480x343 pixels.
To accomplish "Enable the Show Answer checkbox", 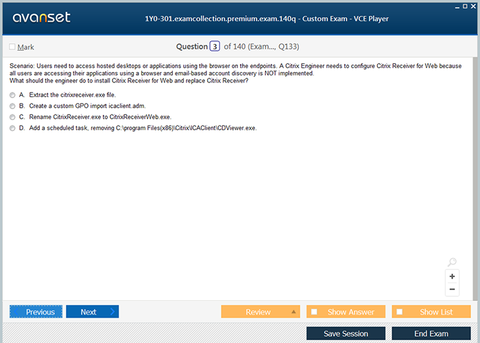I will tap(314, 312).
